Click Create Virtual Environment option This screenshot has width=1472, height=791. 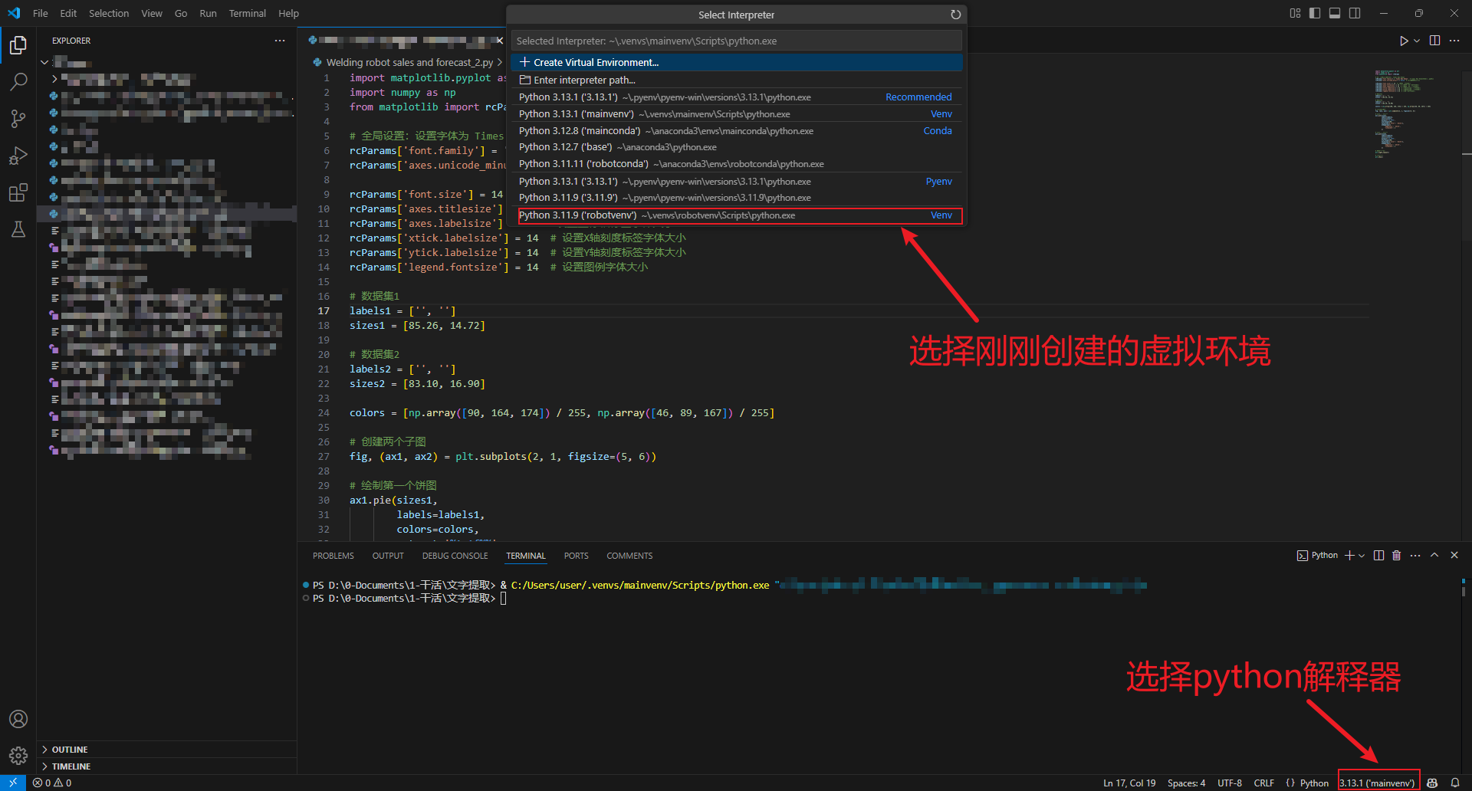[x=595, y=62]
